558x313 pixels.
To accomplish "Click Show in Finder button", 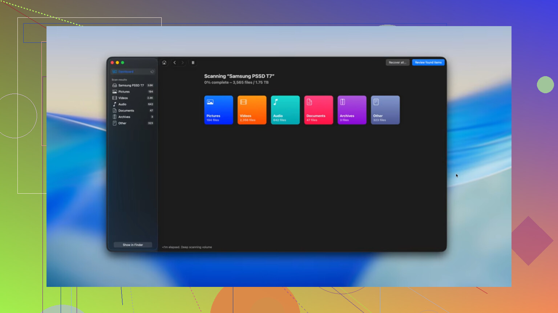I will [x=133, y=245].
